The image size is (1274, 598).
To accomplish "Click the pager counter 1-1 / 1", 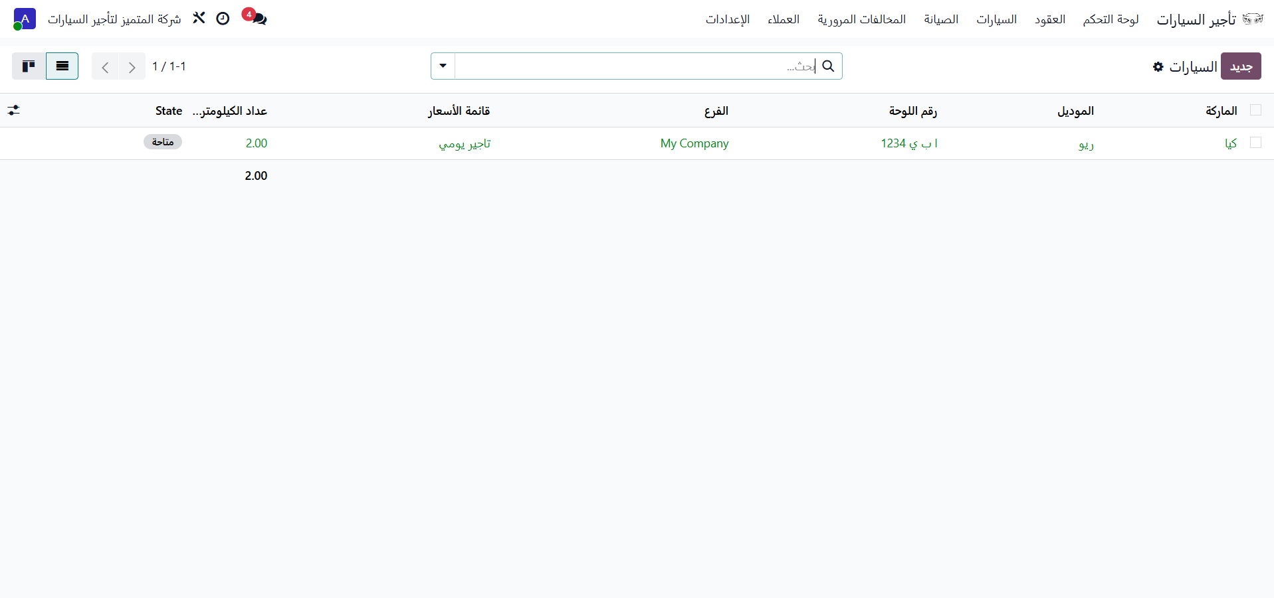I will 169,66.
